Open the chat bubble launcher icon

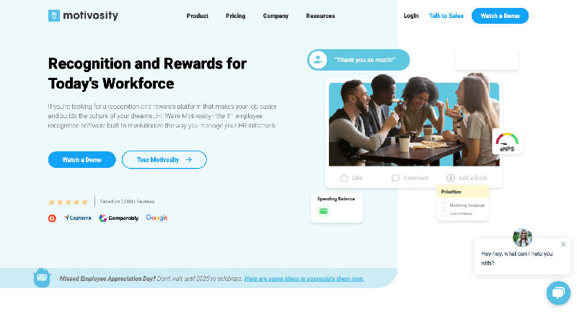pos(558,293)
